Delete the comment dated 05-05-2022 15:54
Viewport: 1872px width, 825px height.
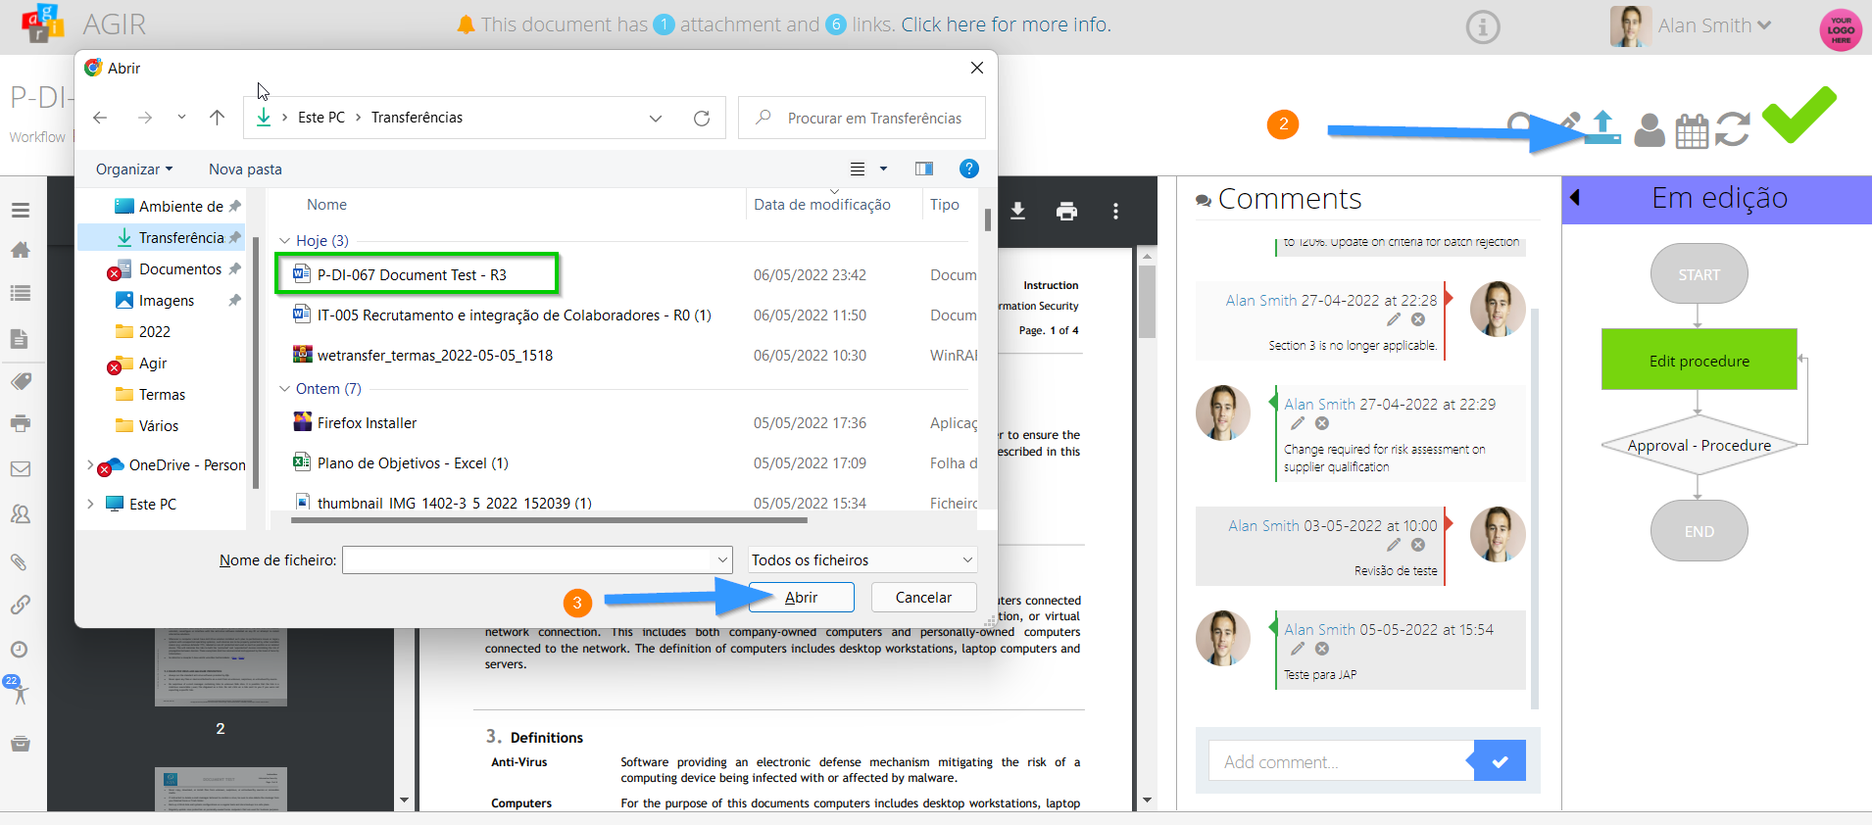(1322, 649)
